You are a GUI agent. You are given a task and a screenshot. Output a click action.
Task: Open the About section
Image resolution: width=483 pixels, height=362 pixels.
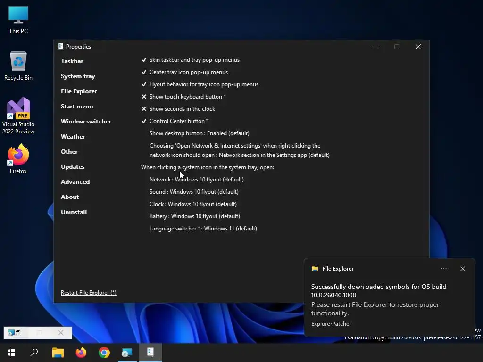[70, 197]
